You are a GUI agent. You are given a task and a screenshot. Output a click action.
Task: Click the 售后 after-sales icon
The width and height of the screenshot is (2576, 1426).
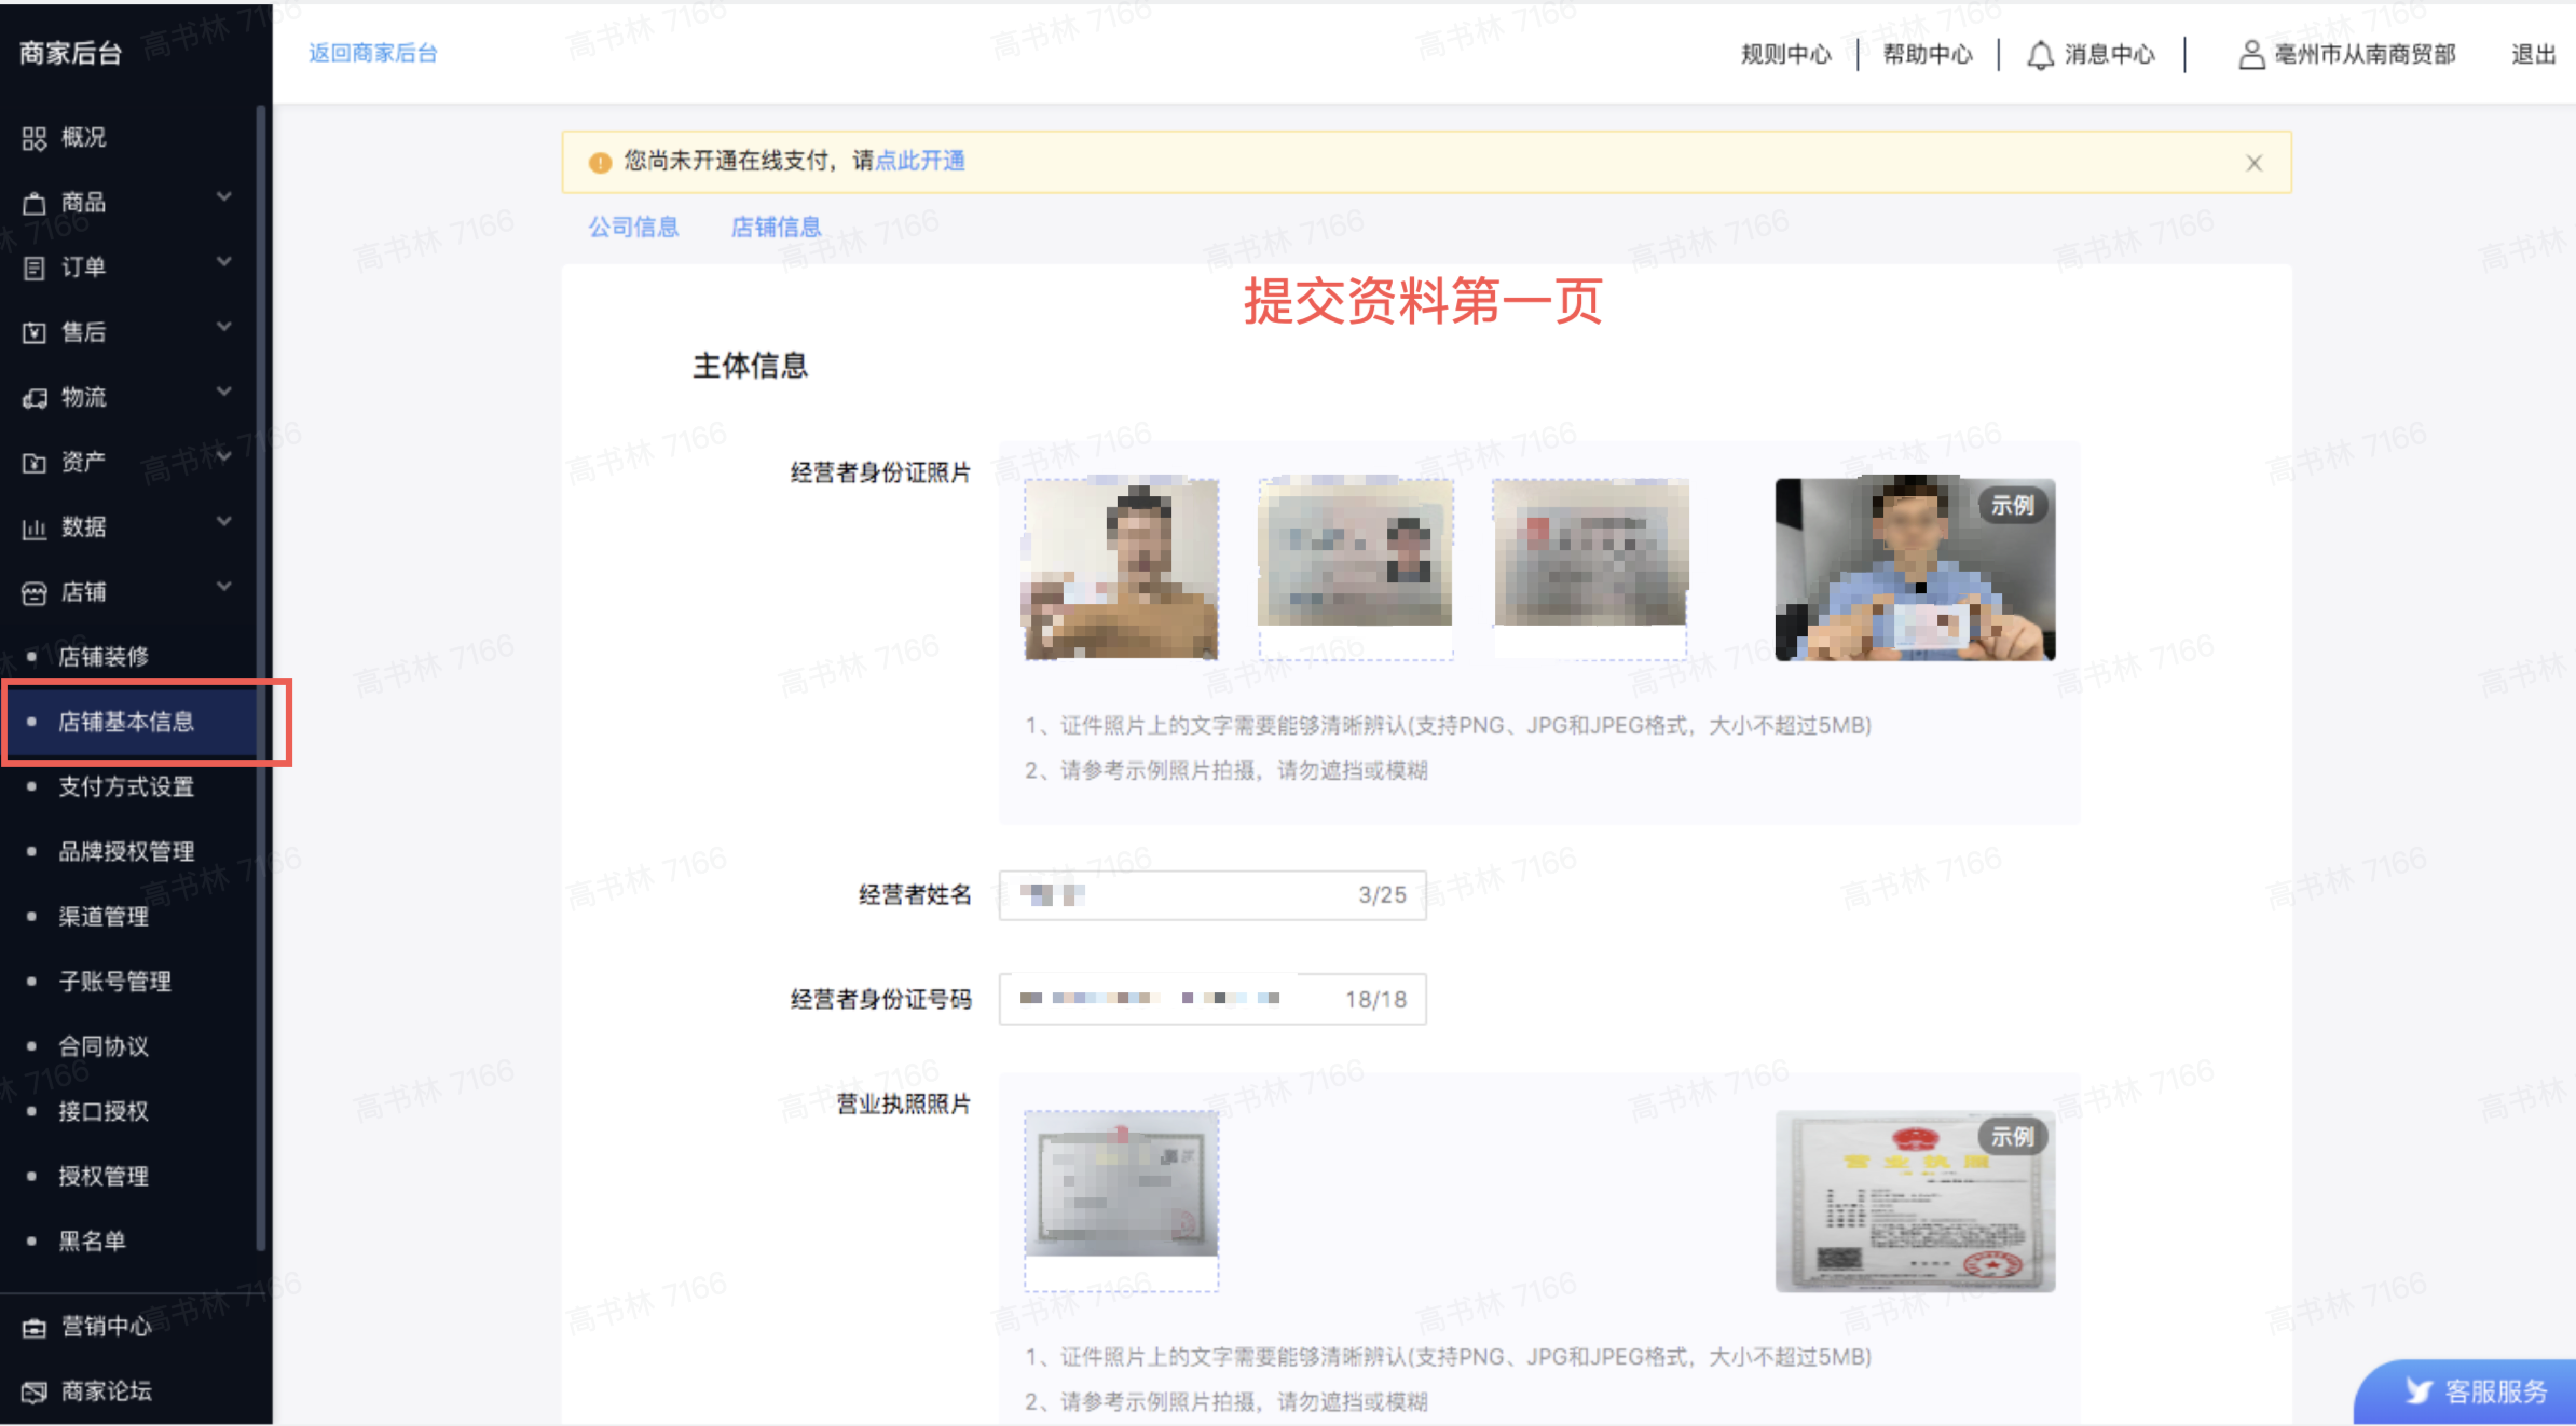[x=34, y=333]
